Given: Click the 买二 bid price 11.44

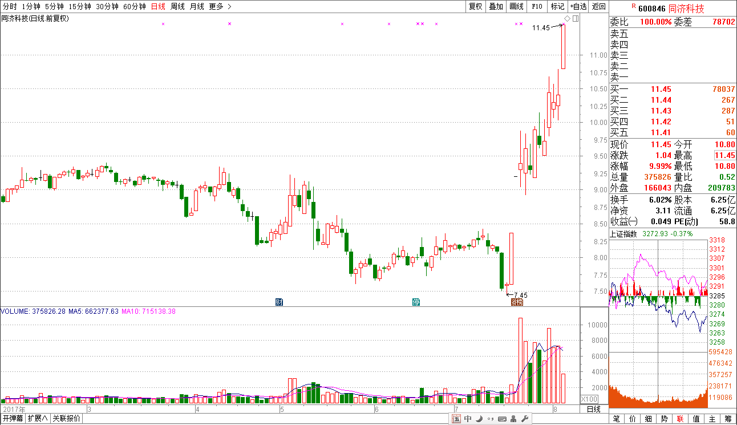Looking at the screenshot, I should 661,100.
